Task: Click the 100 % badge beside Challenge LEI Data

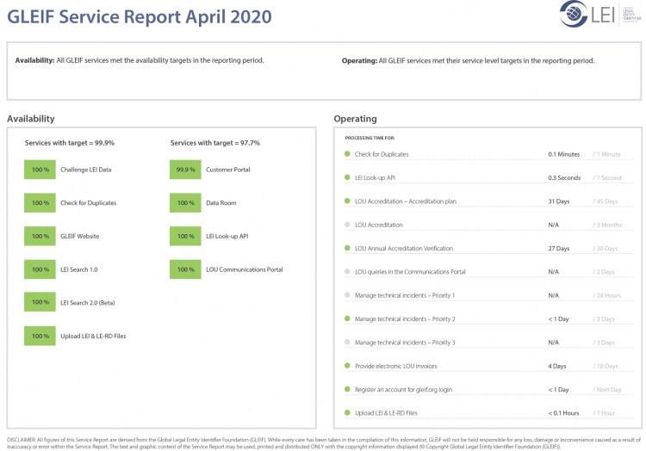Action: click(40, 170)
